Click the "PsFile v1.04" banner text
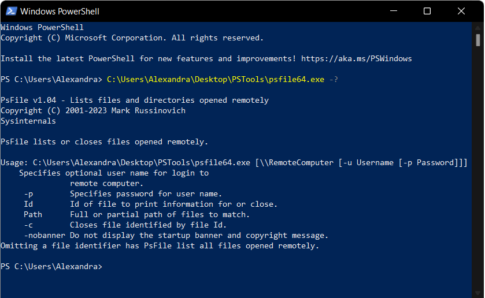Screen dimensions: 485x298 coord(28,100)
